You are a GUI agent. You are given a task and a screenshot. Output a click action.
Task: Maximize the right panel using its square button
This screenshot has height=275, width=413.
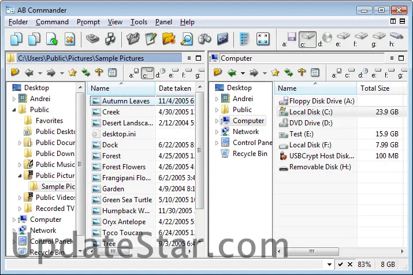[401, 58]
